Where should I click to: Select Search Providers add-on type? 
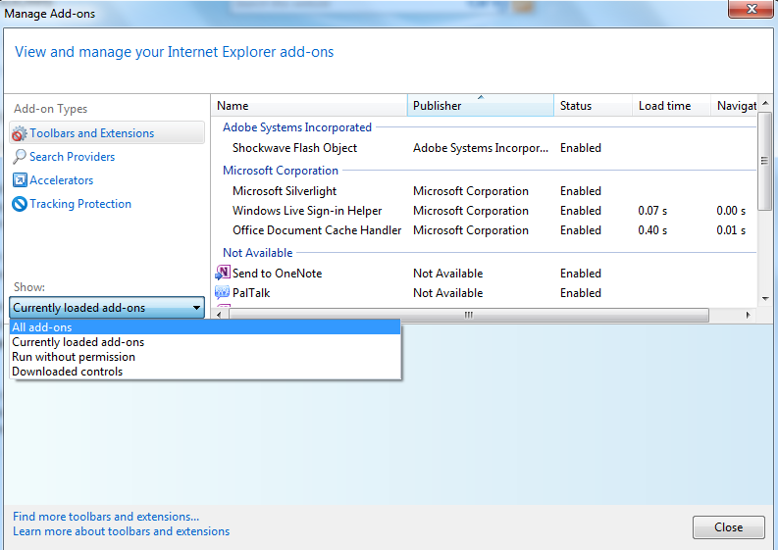tap(72, 157)
